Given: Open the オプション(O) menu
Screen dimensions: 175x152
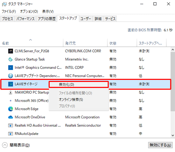Looking at the screenshot, I should click(x=29, y=12).
